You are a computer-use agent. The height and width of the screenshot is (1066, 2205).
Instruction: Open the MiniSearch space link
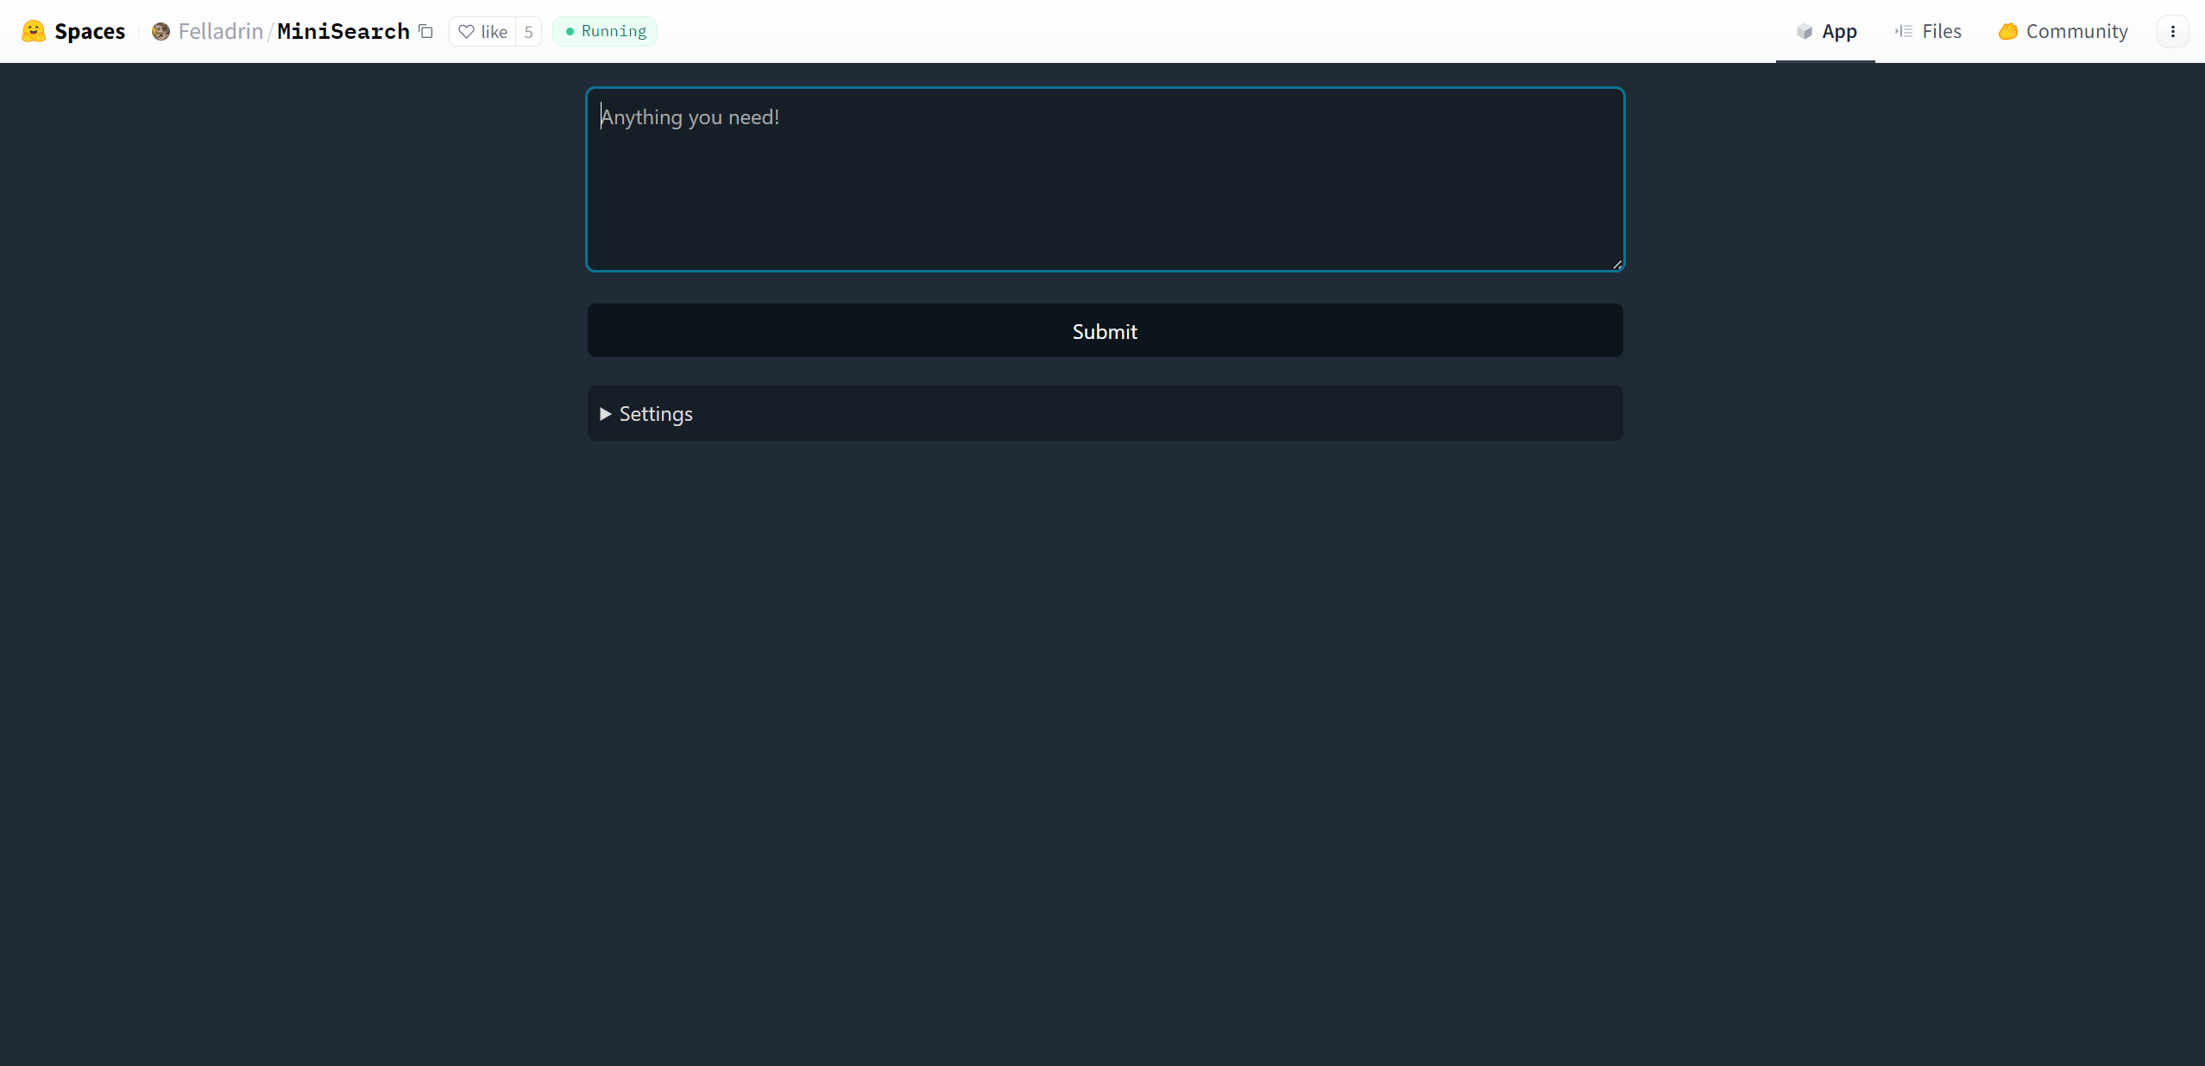[x=343, y=31]
